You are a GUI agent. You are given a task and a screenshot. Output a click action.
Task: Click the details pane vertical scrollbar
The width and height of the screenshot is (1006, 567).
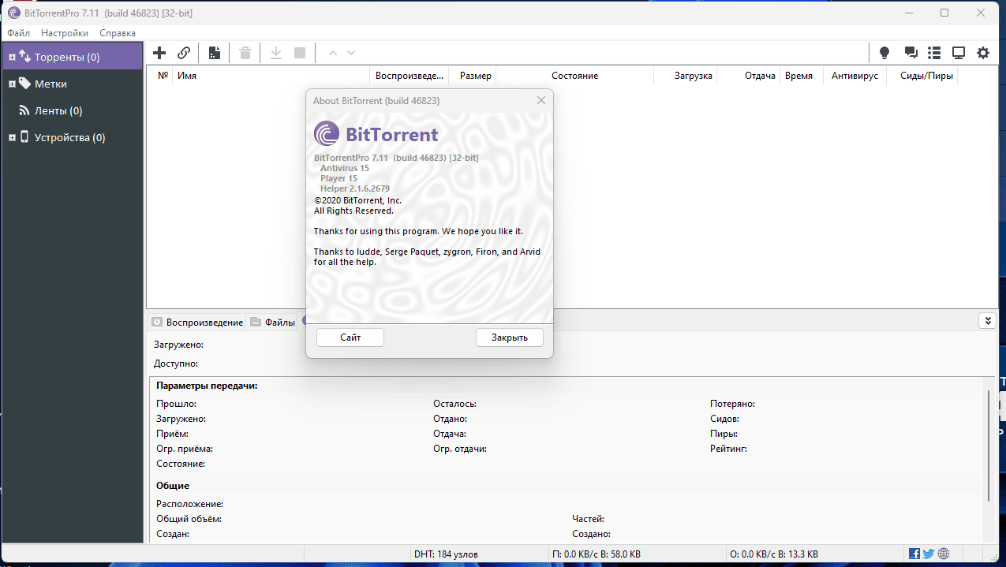click(x=989, y=445)
